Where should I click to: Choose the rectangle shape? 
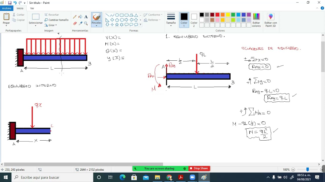(122, 15)
